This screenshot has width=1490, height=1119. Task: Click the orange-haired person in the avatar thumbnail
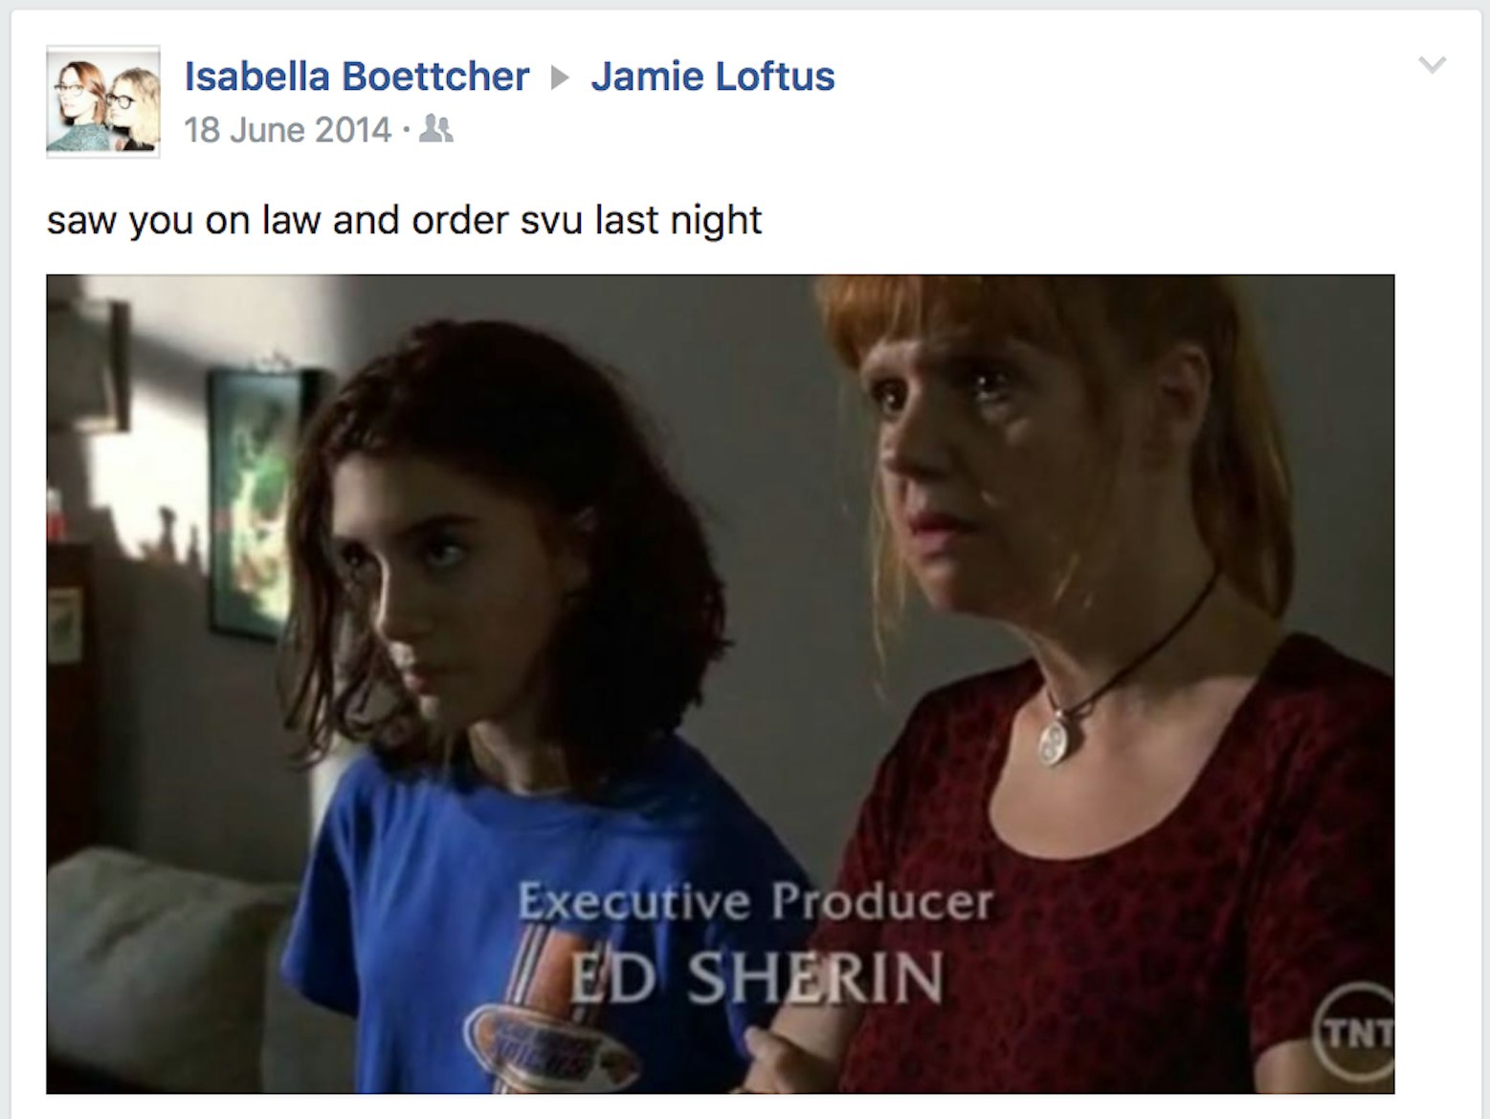pos(78,103)
